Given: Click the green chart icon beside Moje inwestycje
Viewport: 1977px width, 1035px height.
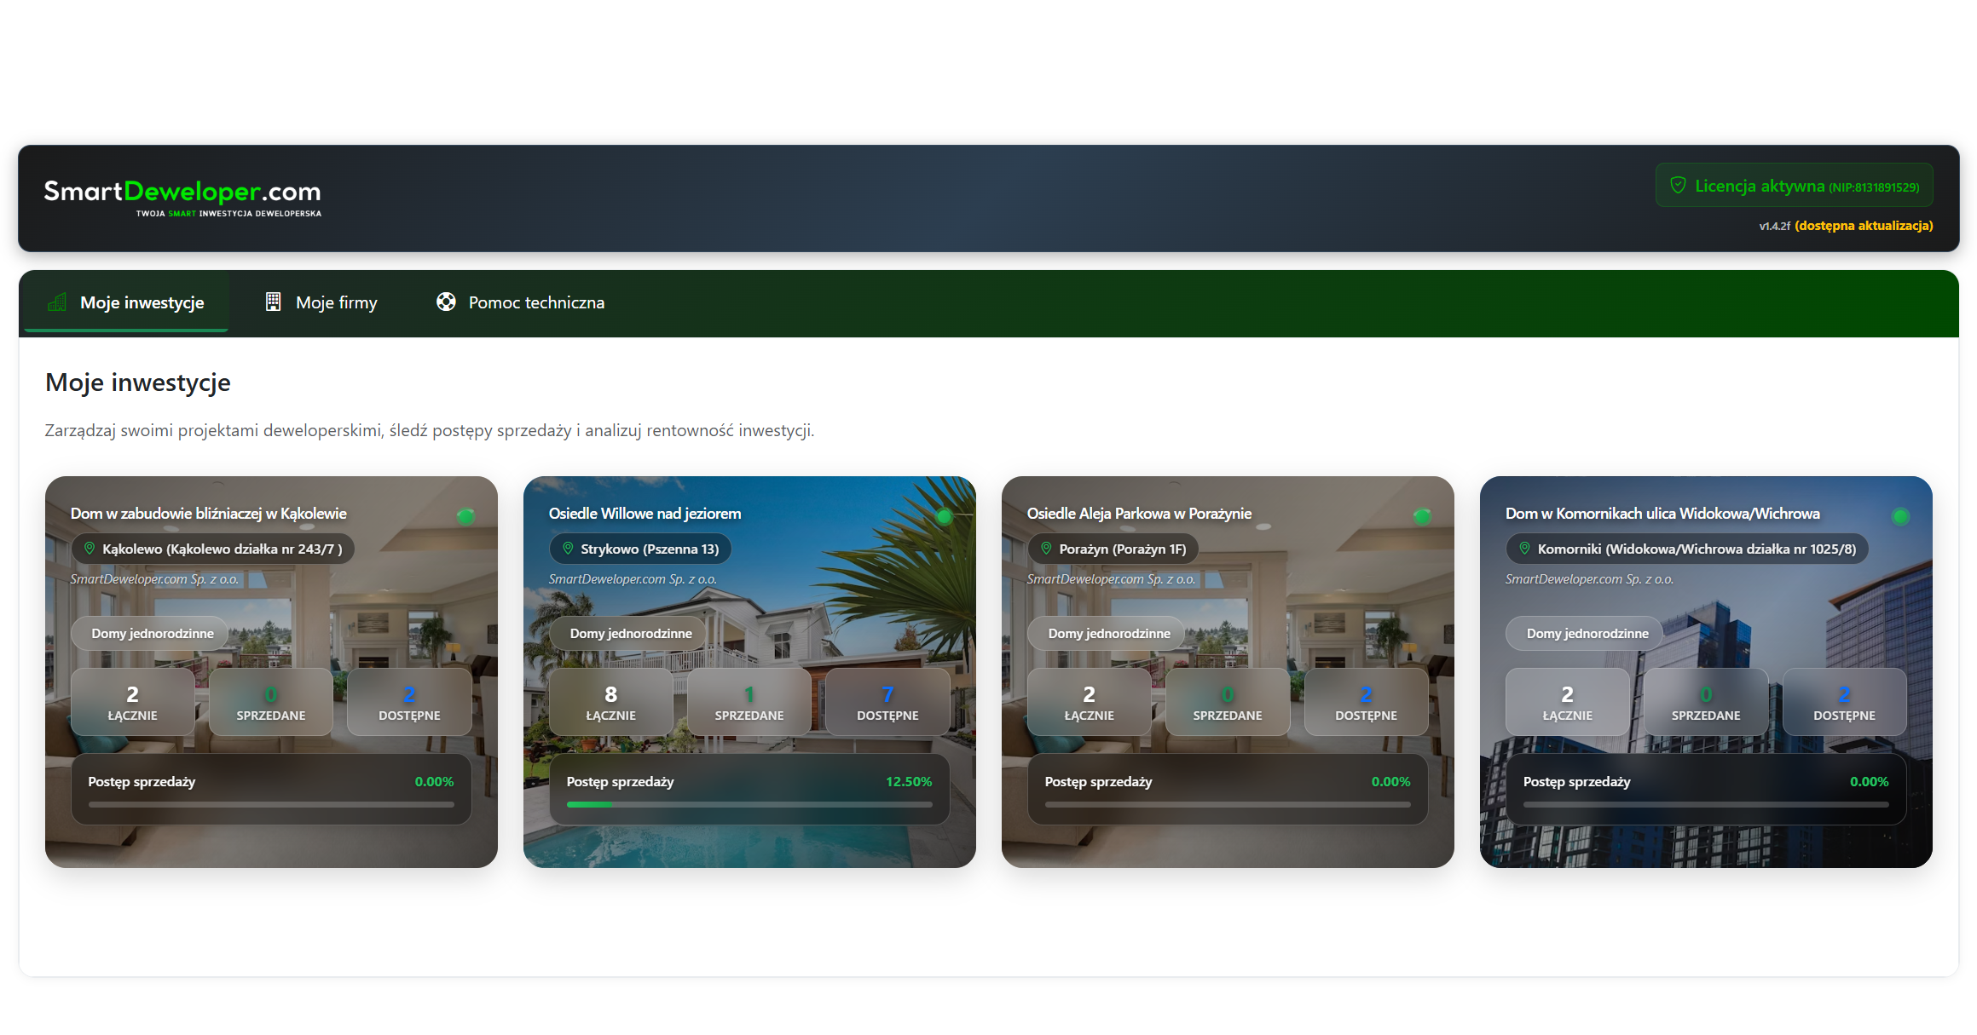Looking at the screenshot, I should click(x=57, y=302).
